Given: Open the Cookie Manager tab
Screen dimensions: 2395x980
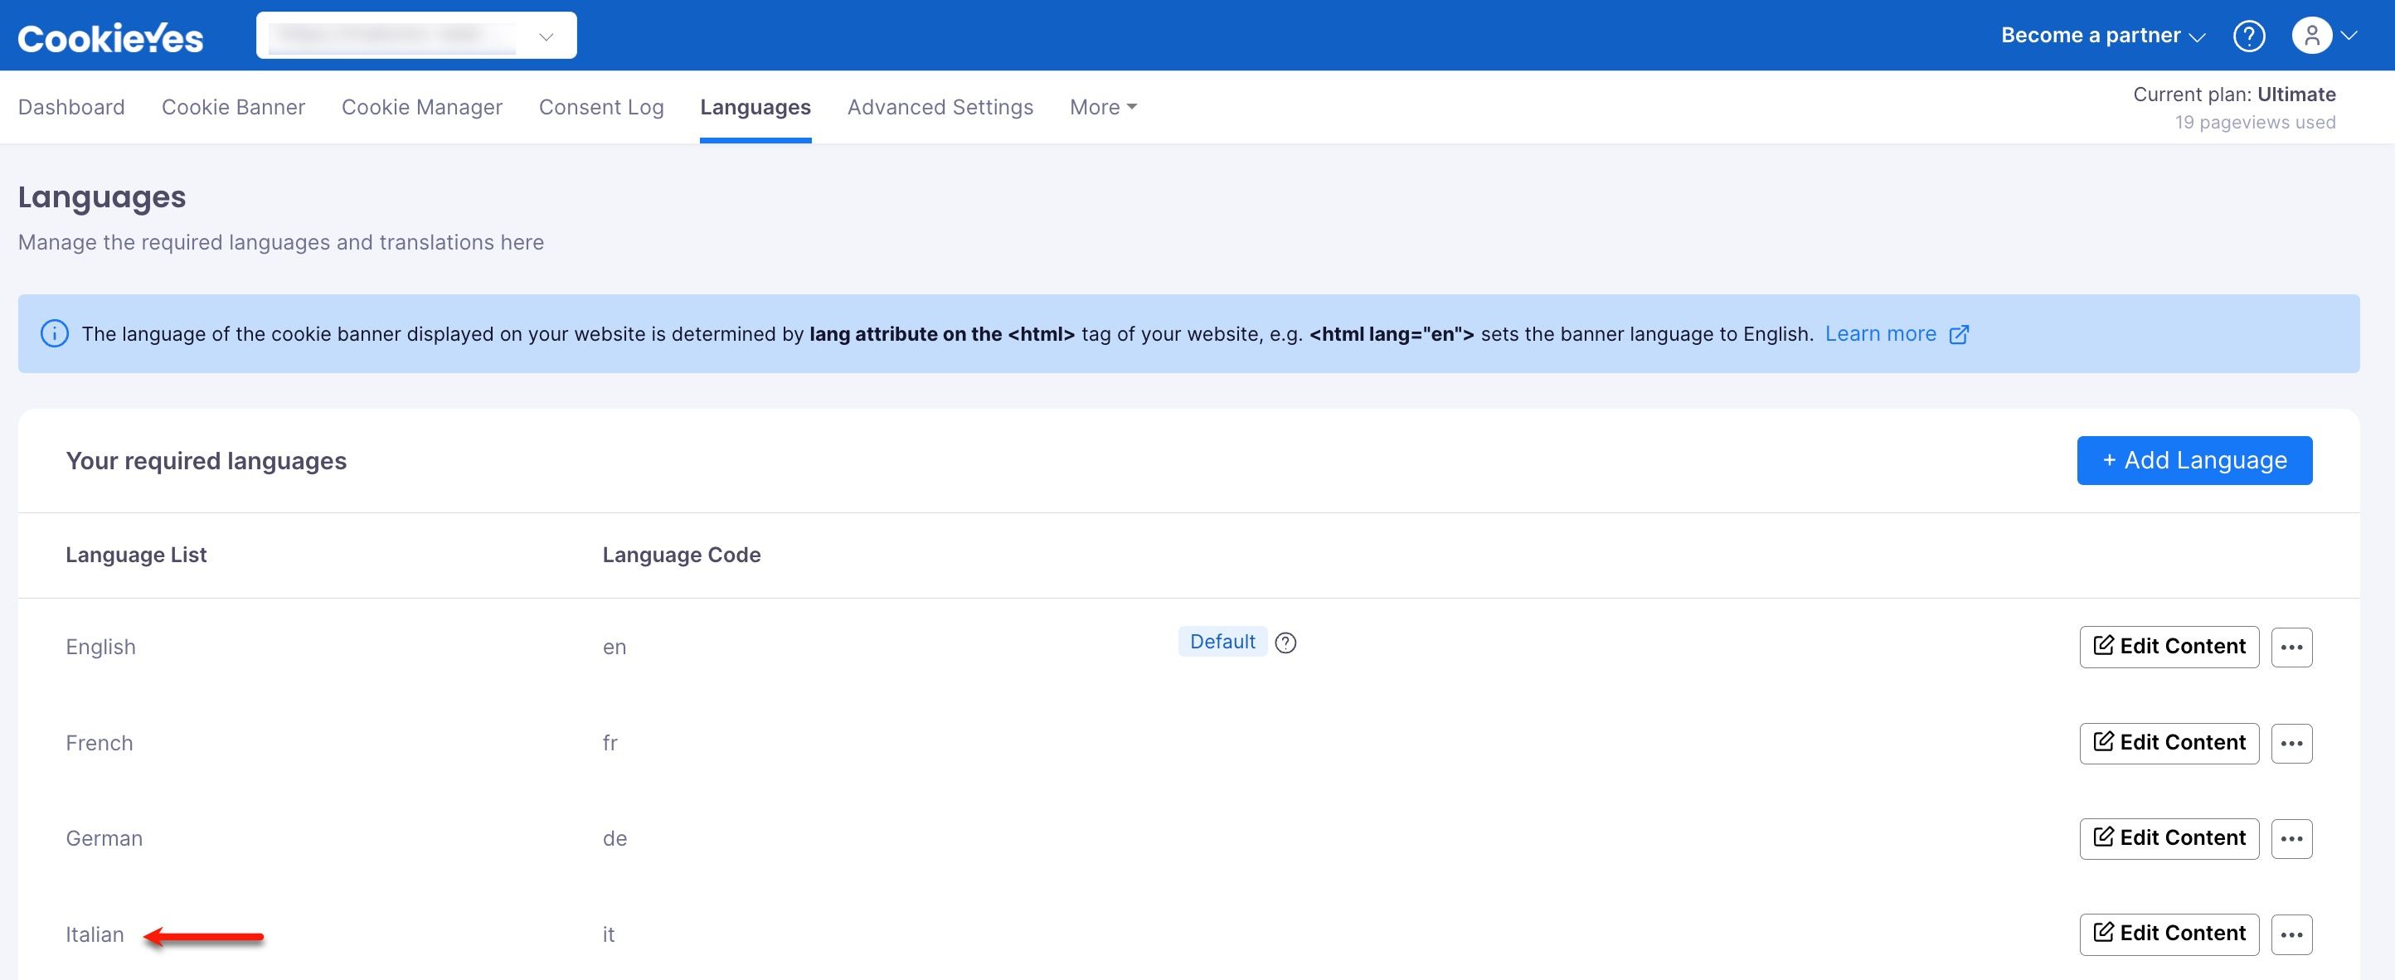Looking at the screenshot, I should point(422,108).
